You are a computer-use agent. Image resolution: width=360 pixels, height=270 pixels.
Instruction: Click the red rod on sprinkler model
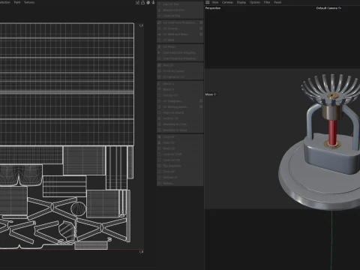pos(332,132)
